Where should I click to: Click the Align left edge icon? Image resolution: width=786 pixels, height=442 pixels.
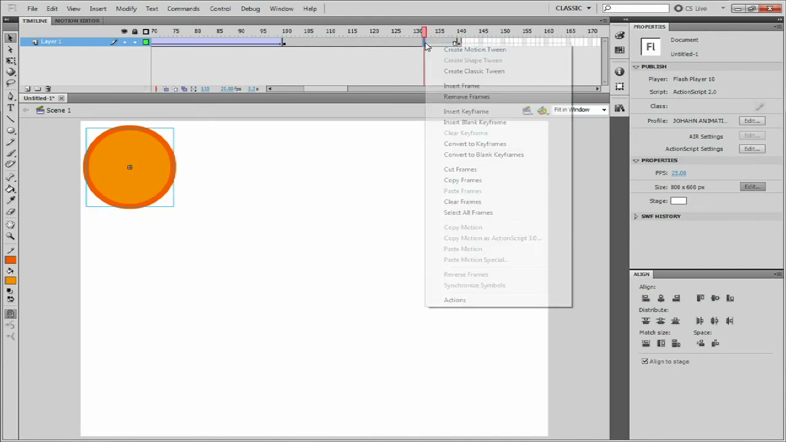pyautogui.click(x=645, y=298)
